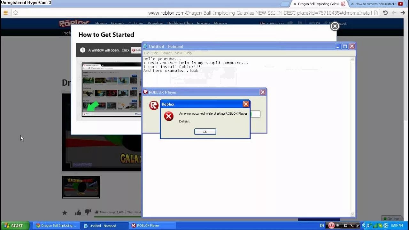Open Builders Club in Roblox navigation
Screen dimensions: 409x230
click(180, 23)
